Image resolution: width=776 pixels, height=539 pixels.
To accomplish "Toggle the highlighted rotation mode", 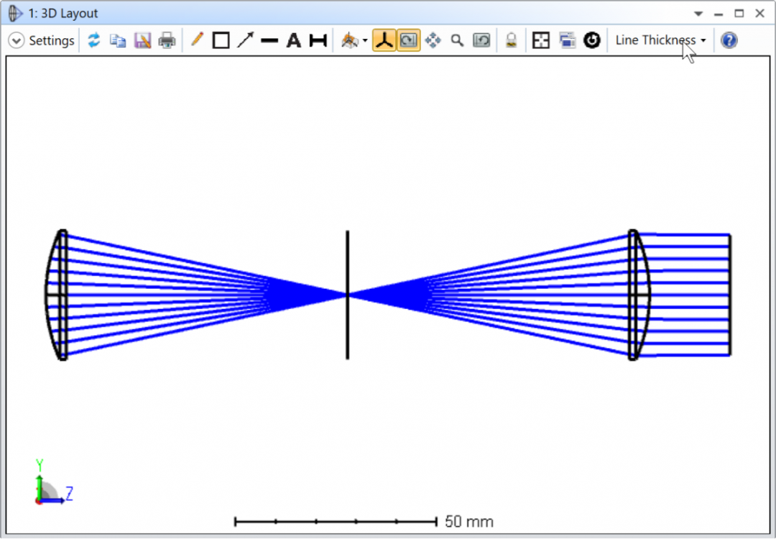I will (x=408, y=40).
